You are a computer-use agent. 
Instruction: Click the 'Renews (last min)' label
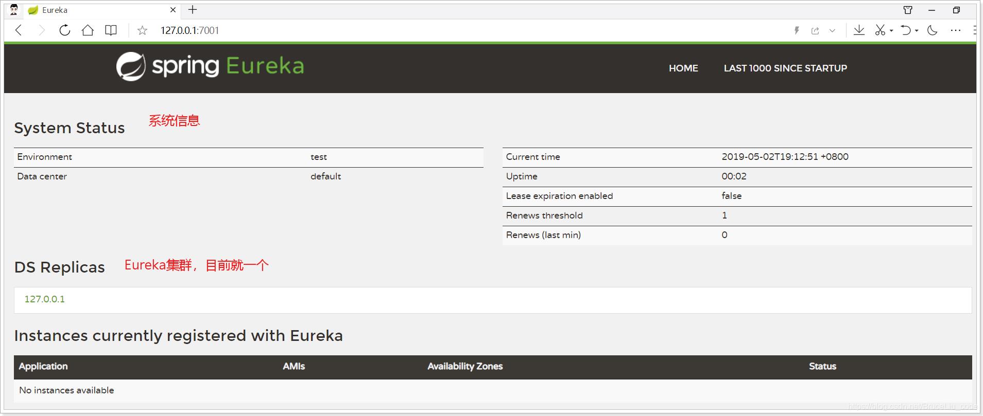point(543,235)
